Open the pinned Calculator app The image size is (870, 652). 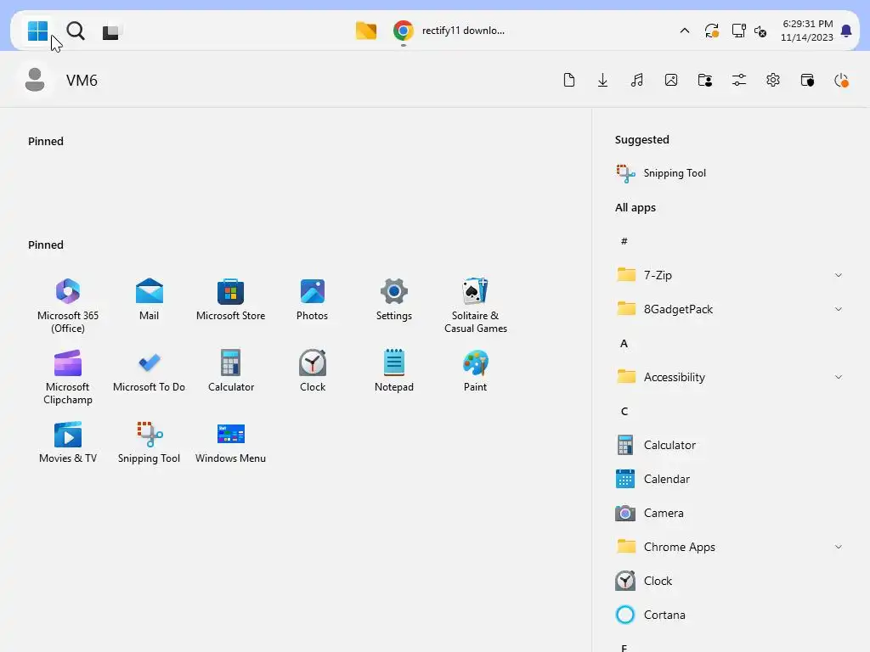(231, 371)
